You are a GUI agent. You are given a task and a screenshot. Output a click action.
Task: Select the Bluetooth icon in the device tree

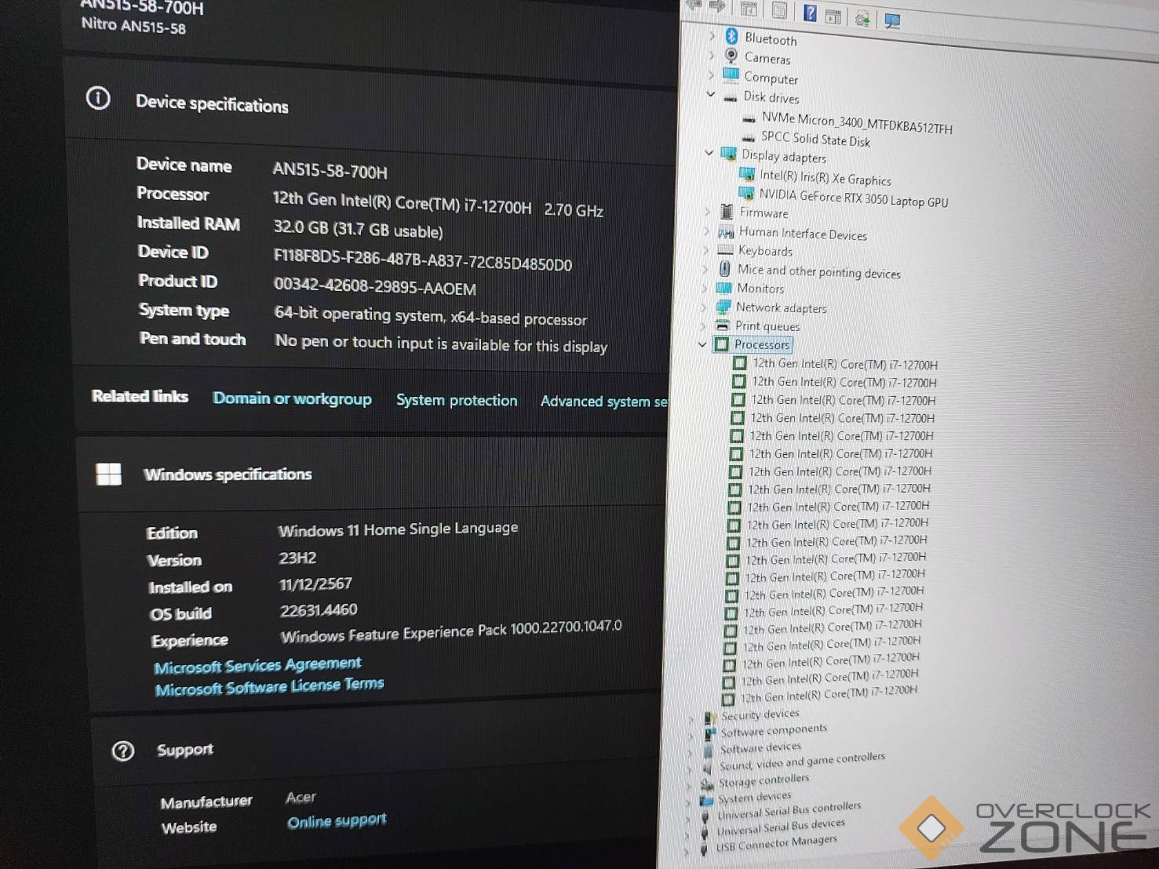(731, 36)
